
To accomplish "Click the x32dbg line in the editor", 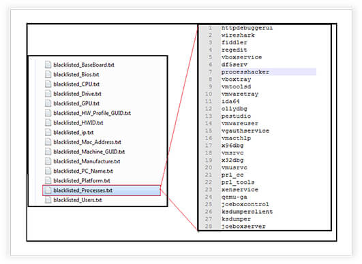I will click(x=232, y=161).
